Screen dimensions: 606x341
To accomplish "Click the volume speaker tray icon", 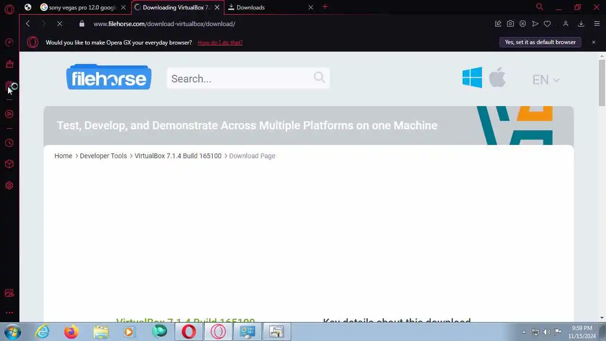I will click(546, 332).
